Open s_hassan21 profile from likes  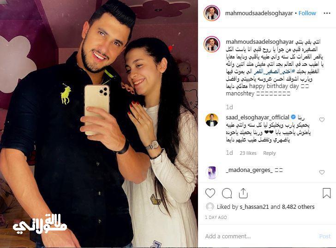254,207
